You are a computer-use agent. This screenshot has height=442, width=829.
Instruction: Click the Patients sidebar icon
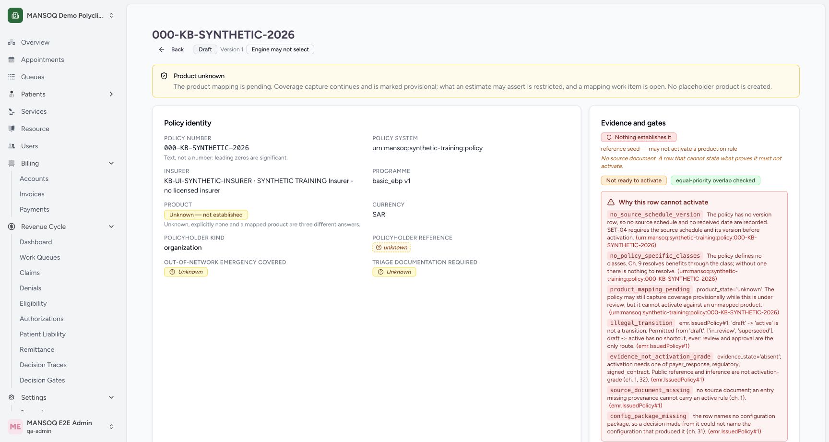pos(12,94)
